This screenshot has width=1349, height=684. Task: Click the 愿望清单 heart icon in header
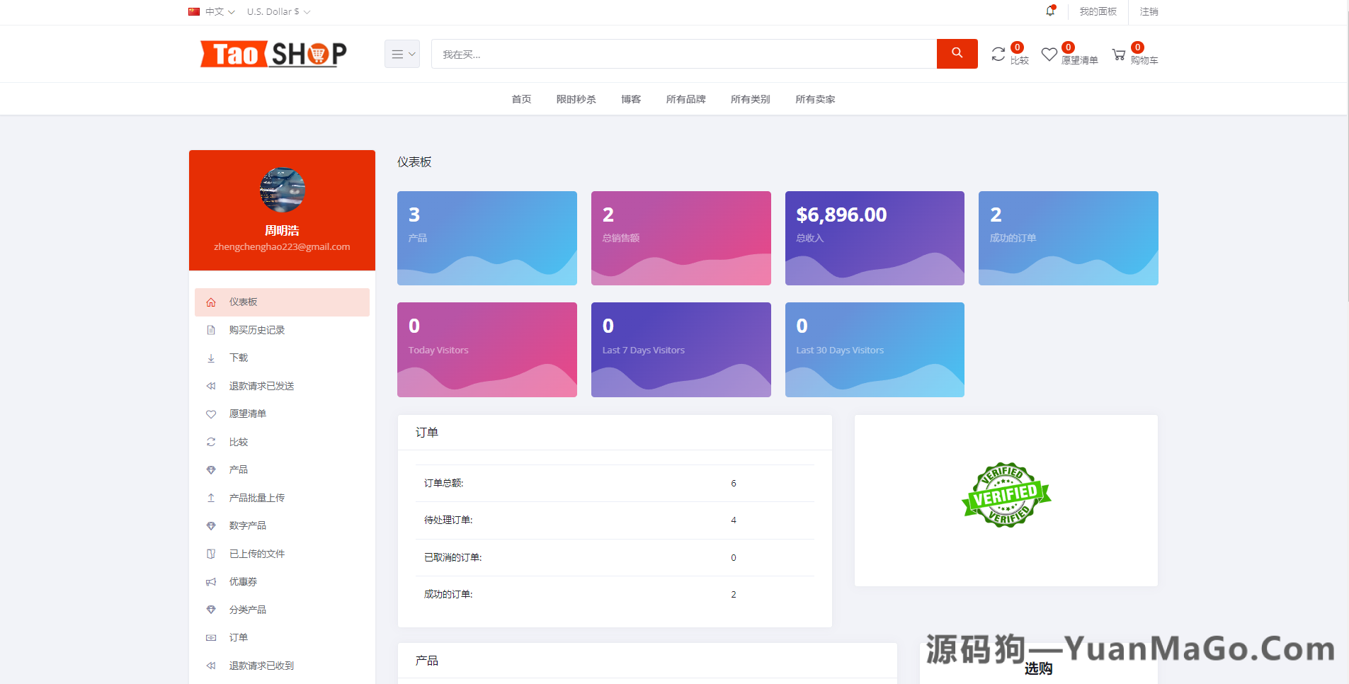pos(1049,54)
